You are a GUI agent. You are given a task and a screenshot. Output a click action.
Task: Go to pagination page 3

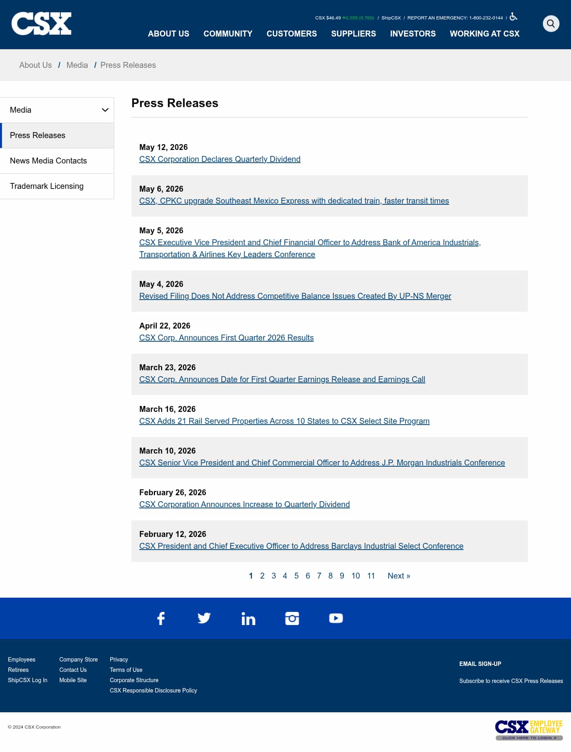tap(274, 576)
